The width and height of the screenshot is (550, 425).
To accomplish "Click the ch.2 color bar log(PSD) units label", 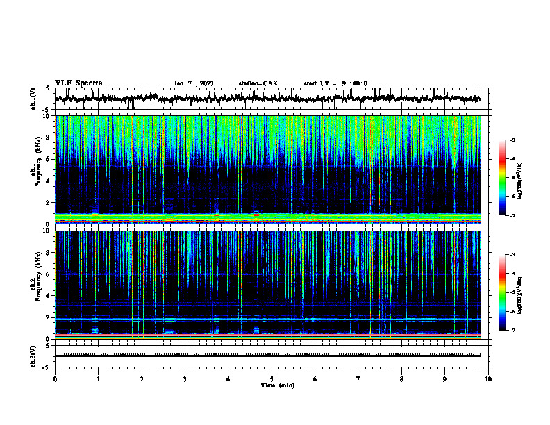I will (x=520, y=295).
